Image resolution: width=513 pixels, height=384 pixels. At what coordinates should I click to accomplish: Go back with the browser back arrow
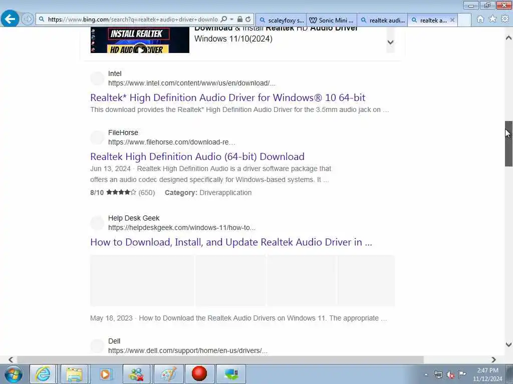(x=10, y=19)
